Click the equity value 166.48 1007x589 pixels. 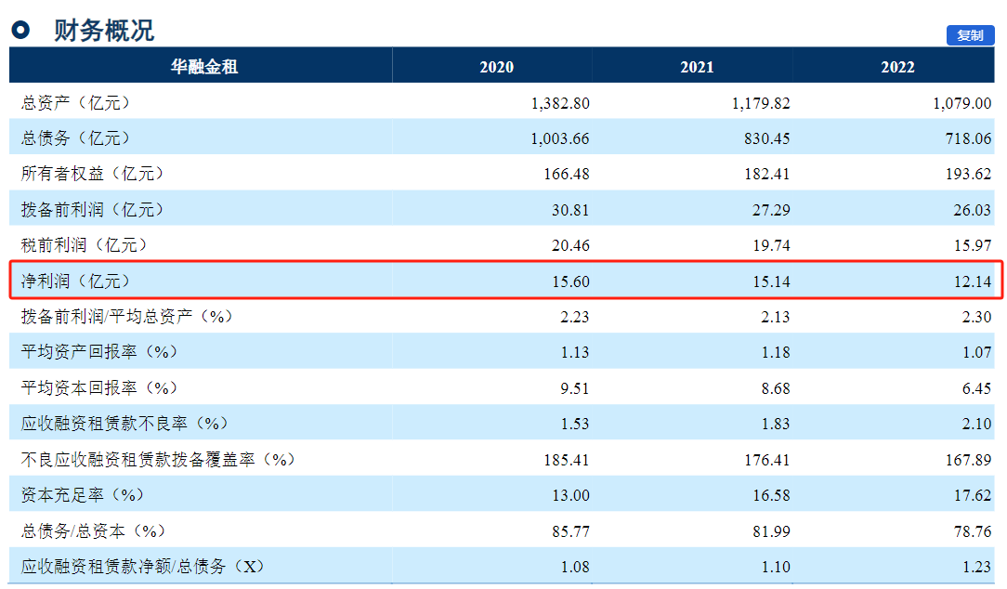[567, 174]
